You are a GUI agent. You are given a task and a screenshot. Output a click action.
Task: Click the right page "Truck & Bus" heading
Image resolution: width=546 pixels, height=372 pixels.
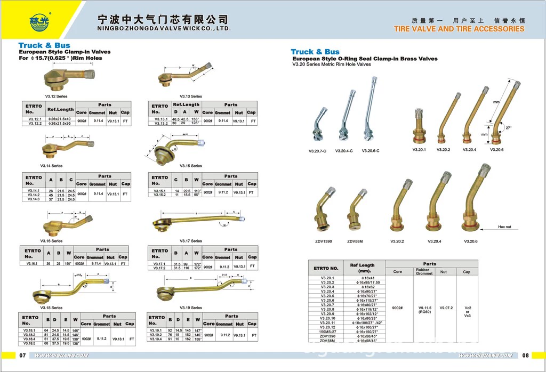[x=315, y=52]
